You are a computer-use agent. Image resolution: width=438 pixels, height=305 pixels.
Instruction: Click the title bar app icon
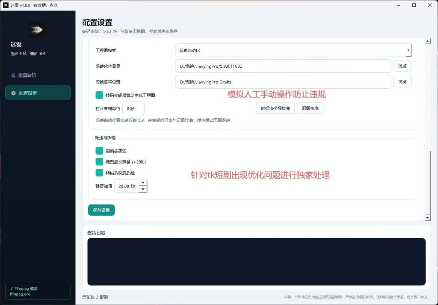(6, 5)
